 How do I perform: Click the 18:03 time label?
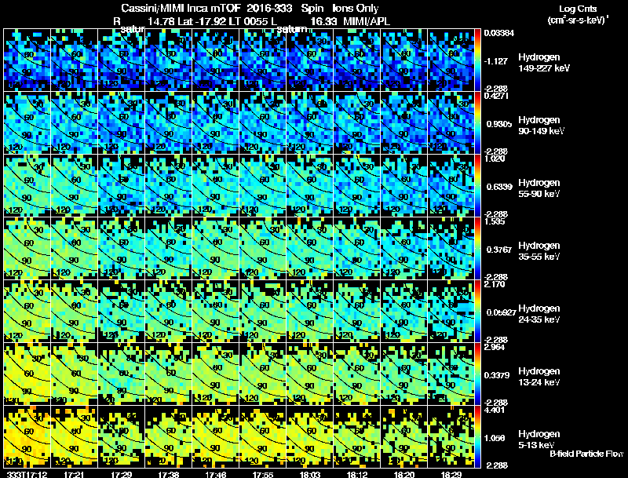coord(309,474)
